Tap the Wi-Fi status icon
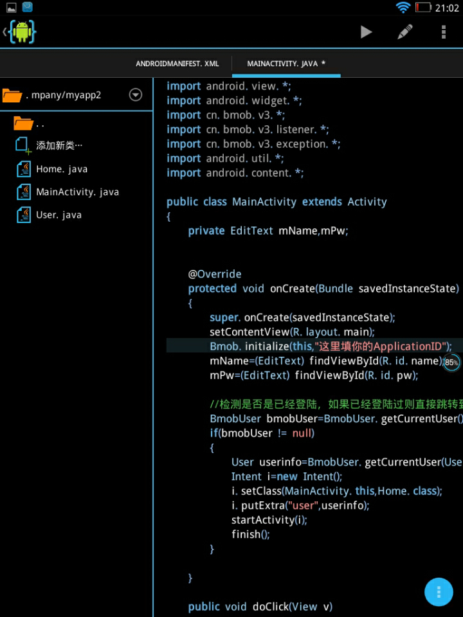The width and height of the screenshot is (463, 617). point(403,8)
